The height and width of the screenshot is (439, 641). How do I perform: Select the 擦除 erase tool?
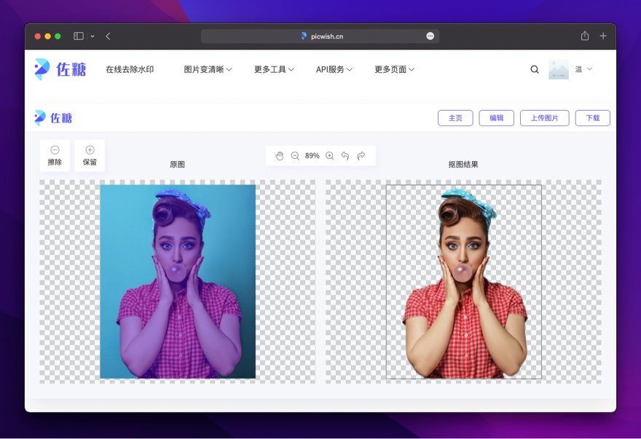[x=55, y=155]
